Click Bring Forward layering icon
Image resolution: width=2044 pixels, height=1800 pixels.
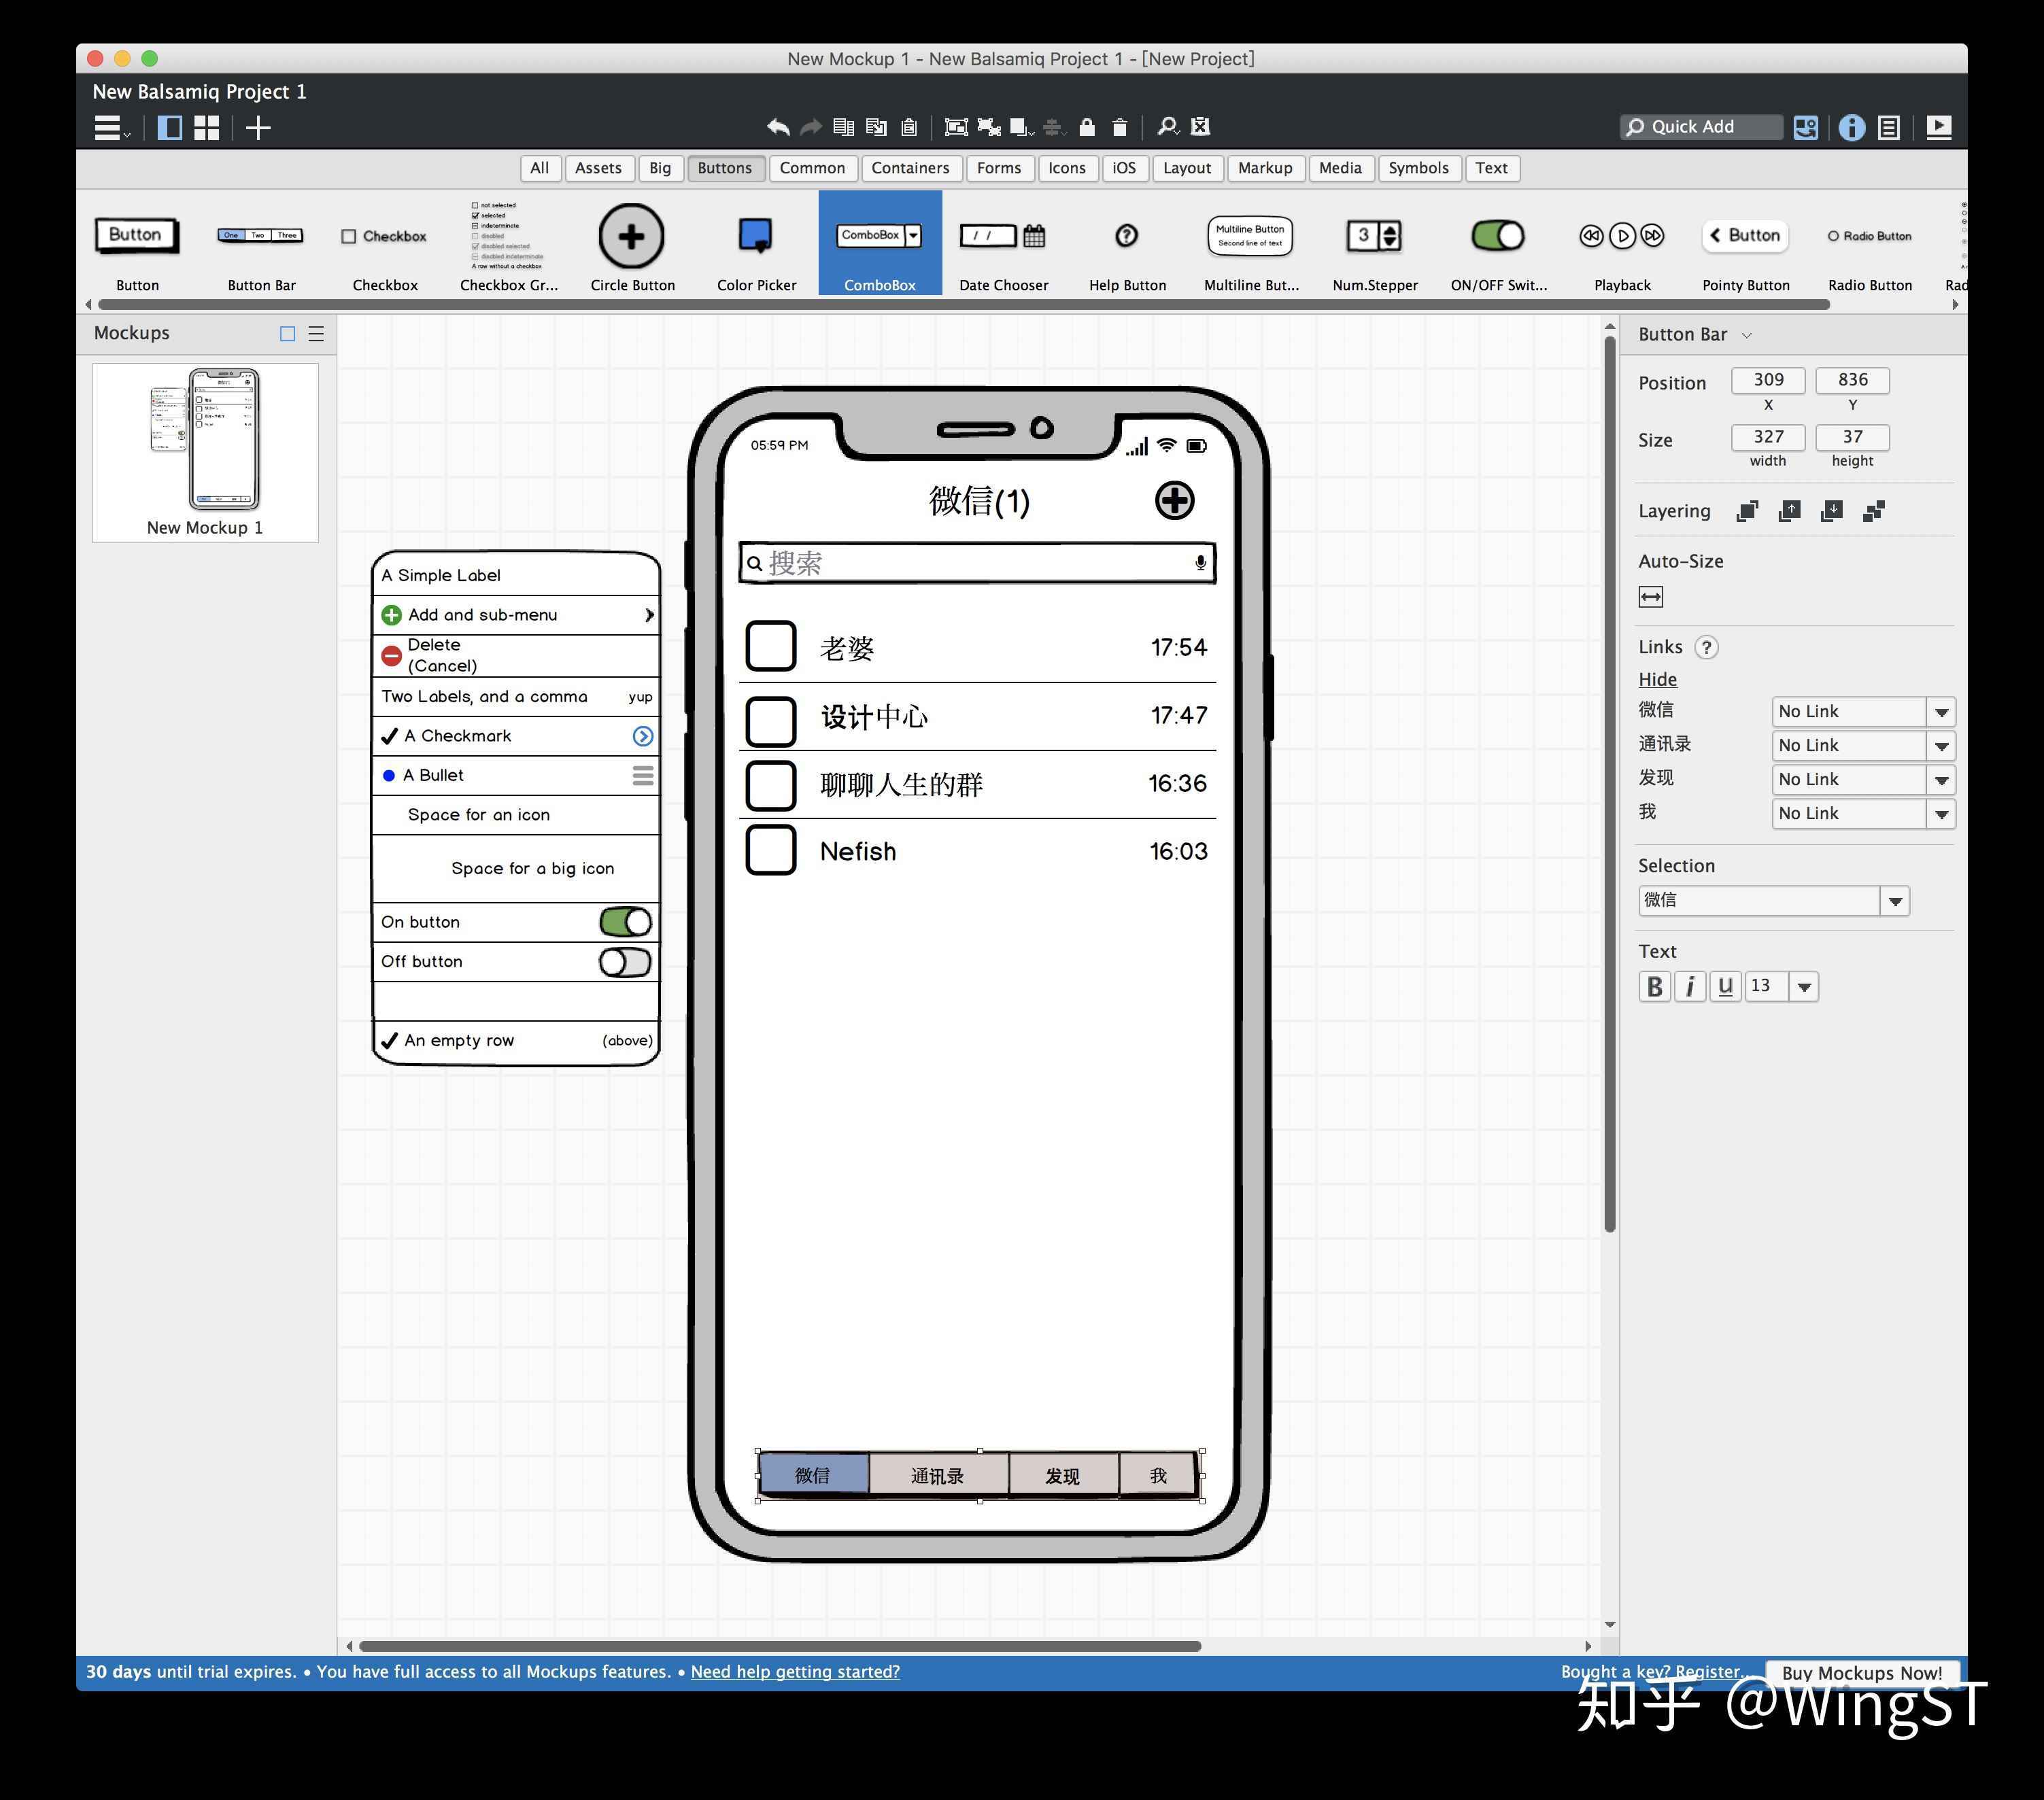click(x=1790, y=512)
